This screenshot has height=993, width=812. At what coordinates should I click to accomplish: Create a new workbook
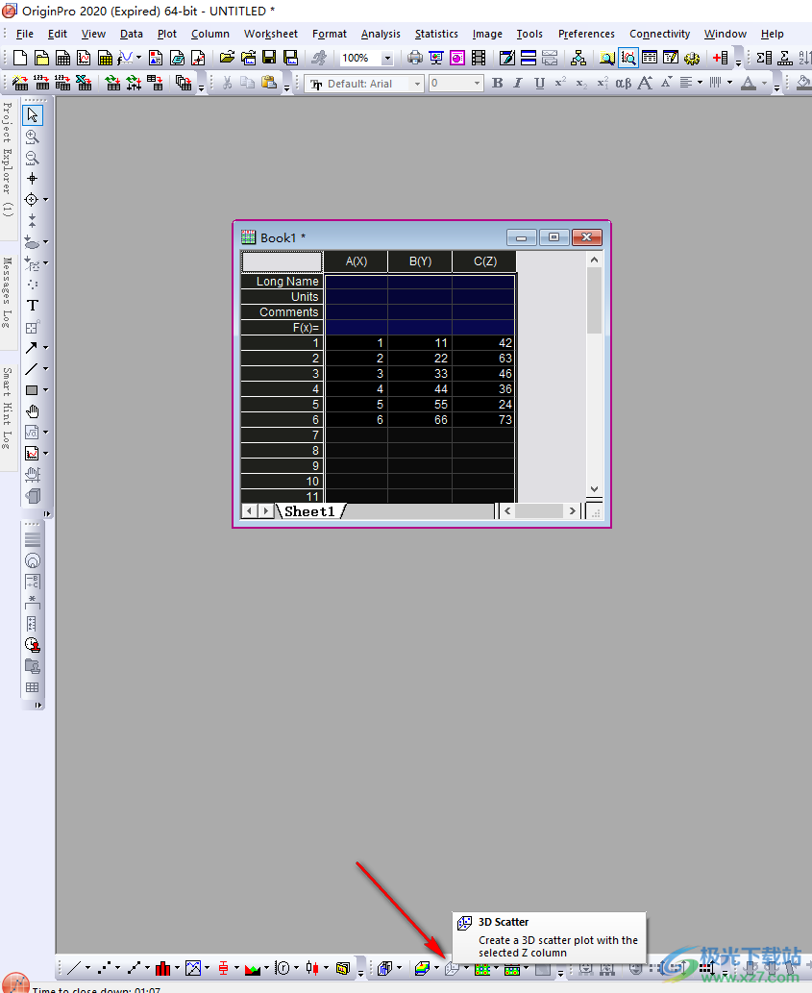[62, 59]
